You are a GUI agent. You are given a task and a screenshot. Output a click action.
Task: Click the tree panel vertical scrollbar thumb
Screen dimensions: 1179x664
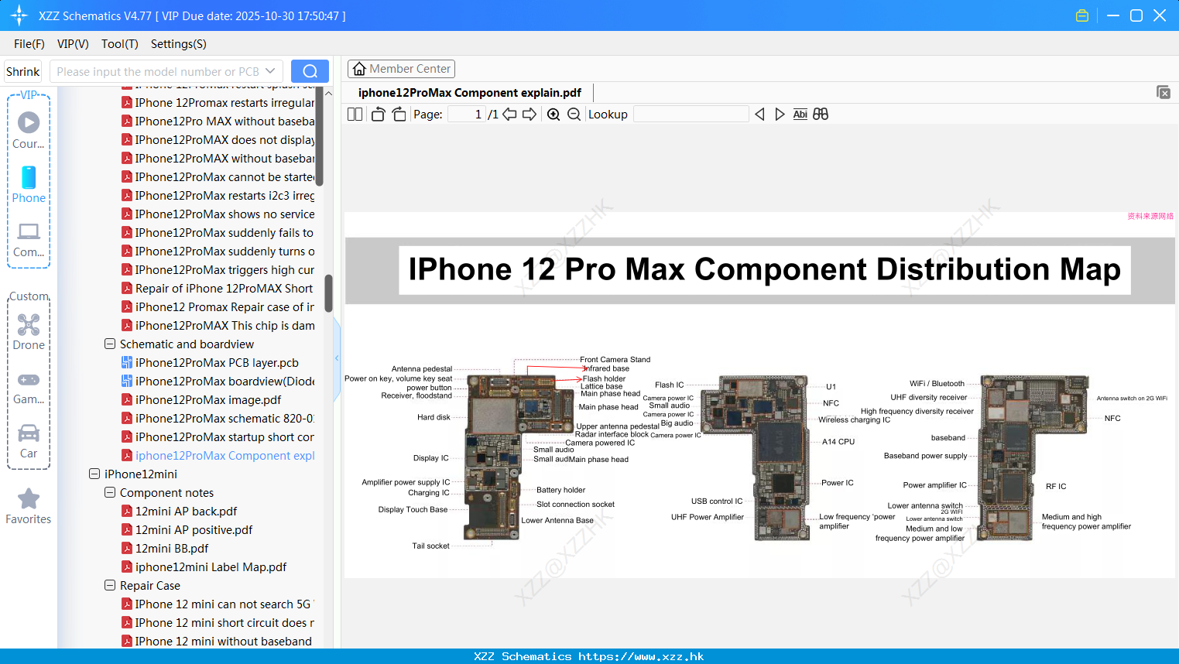click(x=328, y=293)
